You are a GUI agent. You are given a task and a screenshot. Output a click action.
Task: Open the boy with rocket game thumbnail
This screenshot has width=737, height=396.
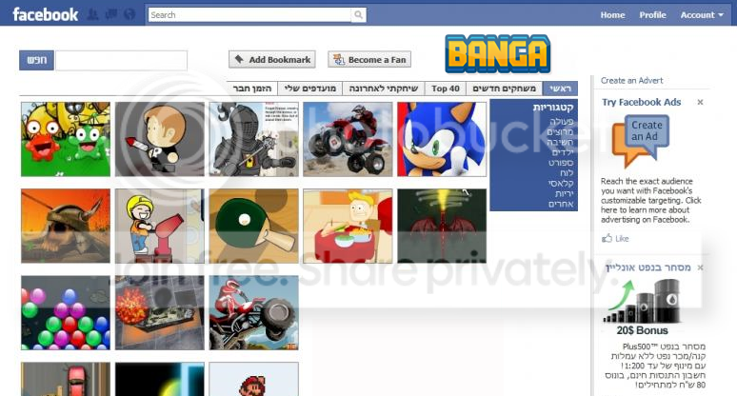coord(160,139)
